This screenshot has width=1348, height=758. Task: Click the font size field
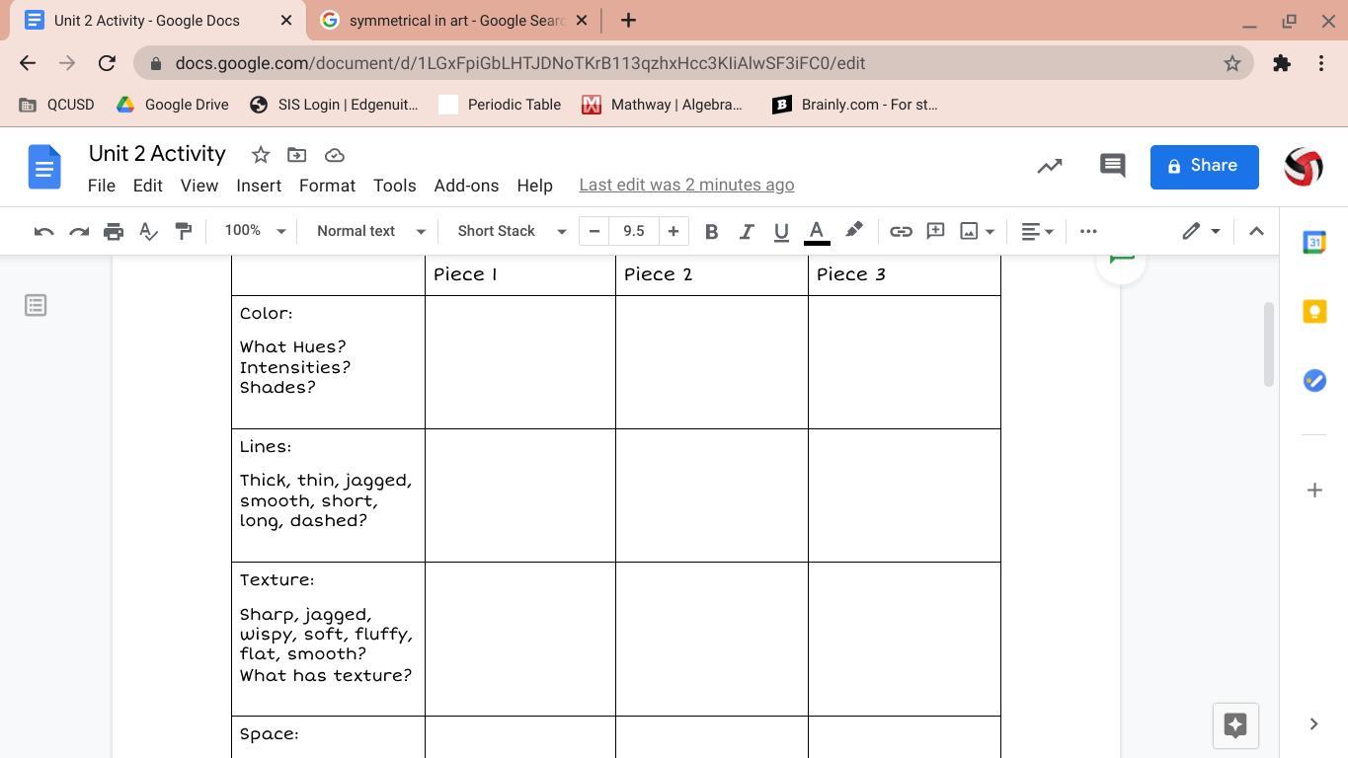coord(633,231)
